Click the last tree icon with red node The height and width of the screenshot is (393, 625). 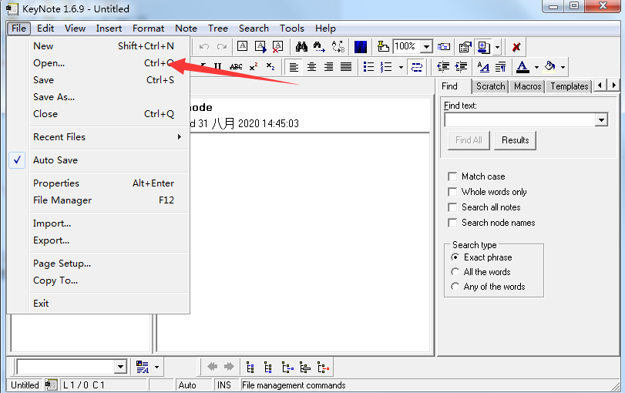(323, 367)
